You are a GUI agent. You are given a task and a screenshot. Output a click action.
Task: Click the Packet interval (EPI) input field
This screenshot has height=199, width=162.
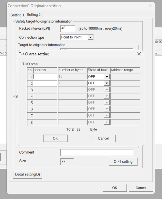click(x=68, y=28)
